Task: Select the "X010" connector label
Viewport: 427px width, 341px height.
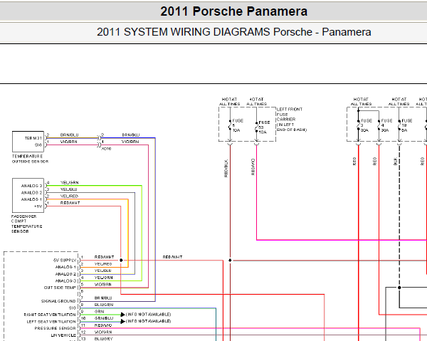Action: pyautogui.click(x=106, y=149)
